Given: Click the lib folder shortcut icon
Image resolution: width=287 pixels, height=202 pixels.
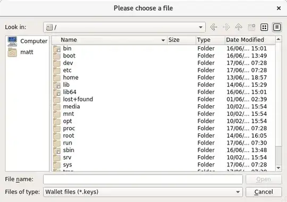Looking at the screenshot, I should pos(57,85).
